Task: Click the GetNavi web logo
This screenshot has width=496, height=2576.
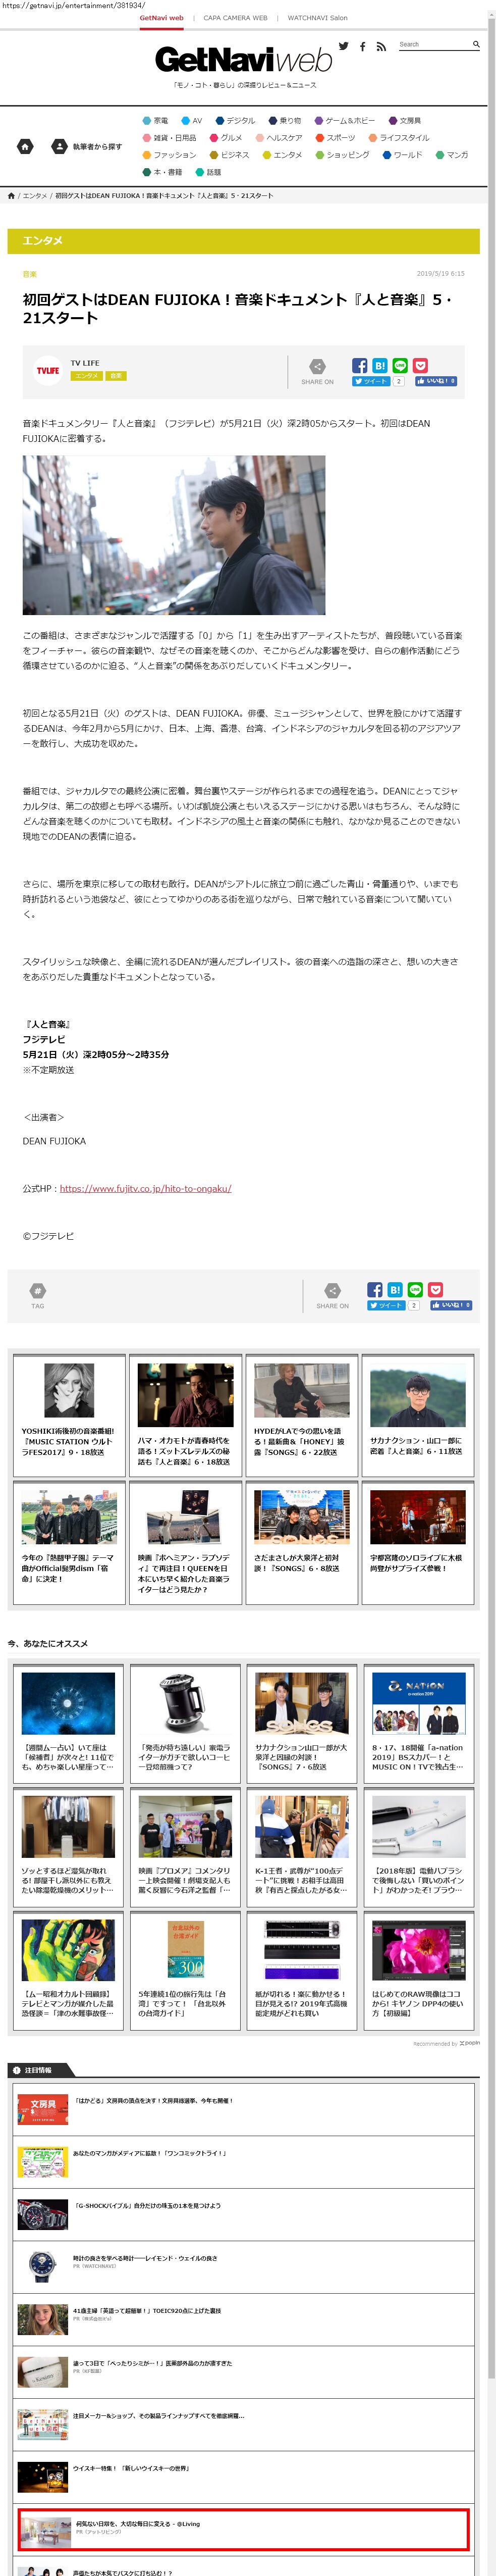Action: point(243,61)
